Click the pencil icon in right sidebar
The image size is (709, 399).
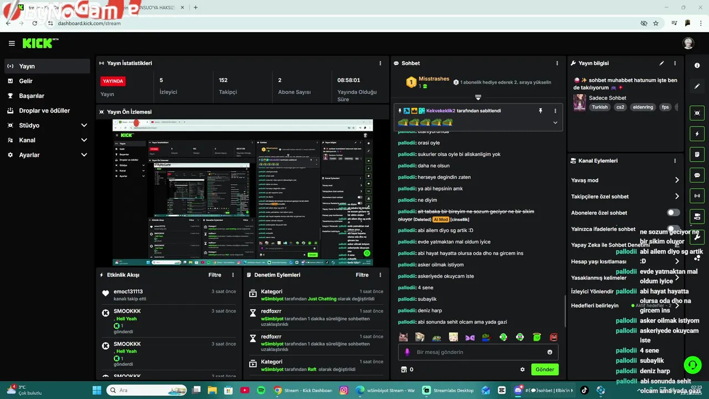697,86
